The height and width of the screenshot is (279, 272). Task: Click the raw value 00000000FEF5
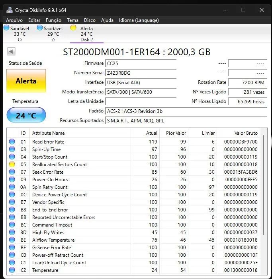[241, 180]
